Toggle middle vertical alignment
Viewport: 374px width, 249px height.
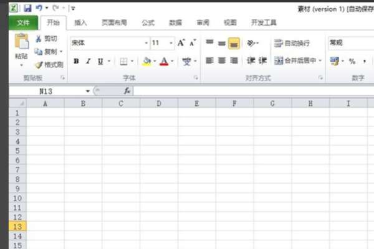222,43
